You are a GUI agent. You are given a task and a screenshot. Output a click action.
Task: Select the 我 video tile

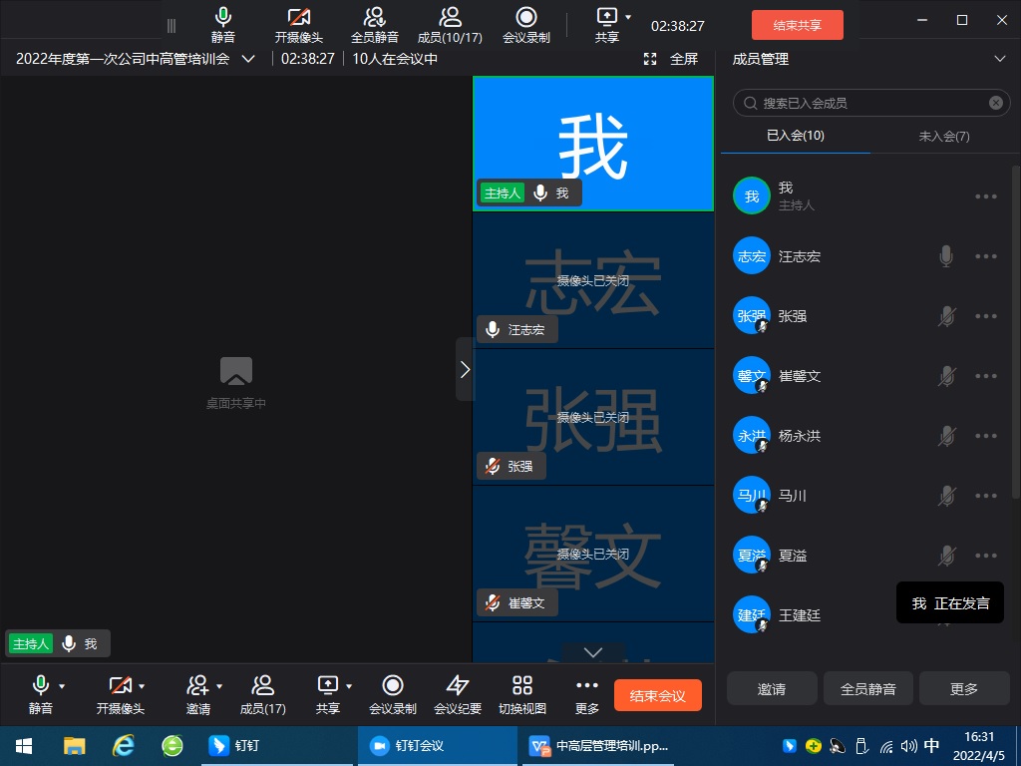593,144
